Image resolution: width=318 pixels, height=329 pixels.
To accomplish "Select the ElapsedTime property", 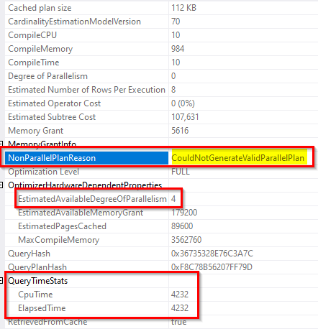I will point(42,308).
